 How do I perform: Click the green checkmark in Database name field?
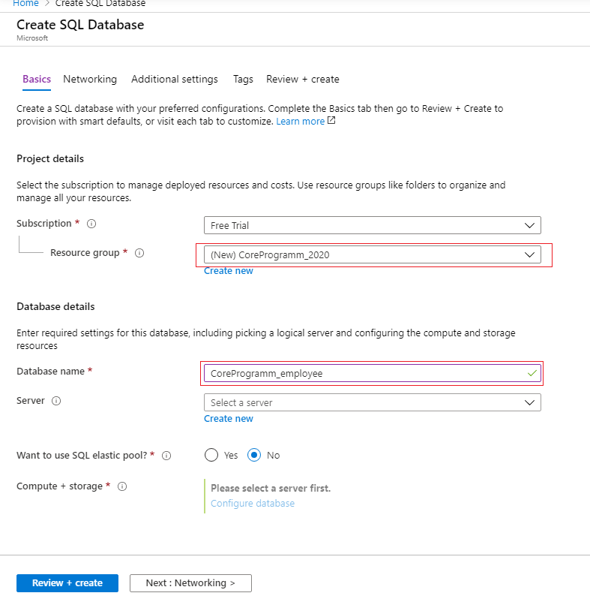pos(532,372)
